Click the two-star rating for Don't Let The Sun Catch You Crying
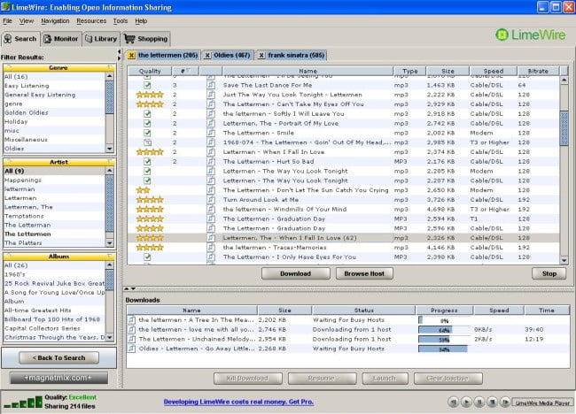This screenshot has height=414, width=576. [x=144, y=190]
